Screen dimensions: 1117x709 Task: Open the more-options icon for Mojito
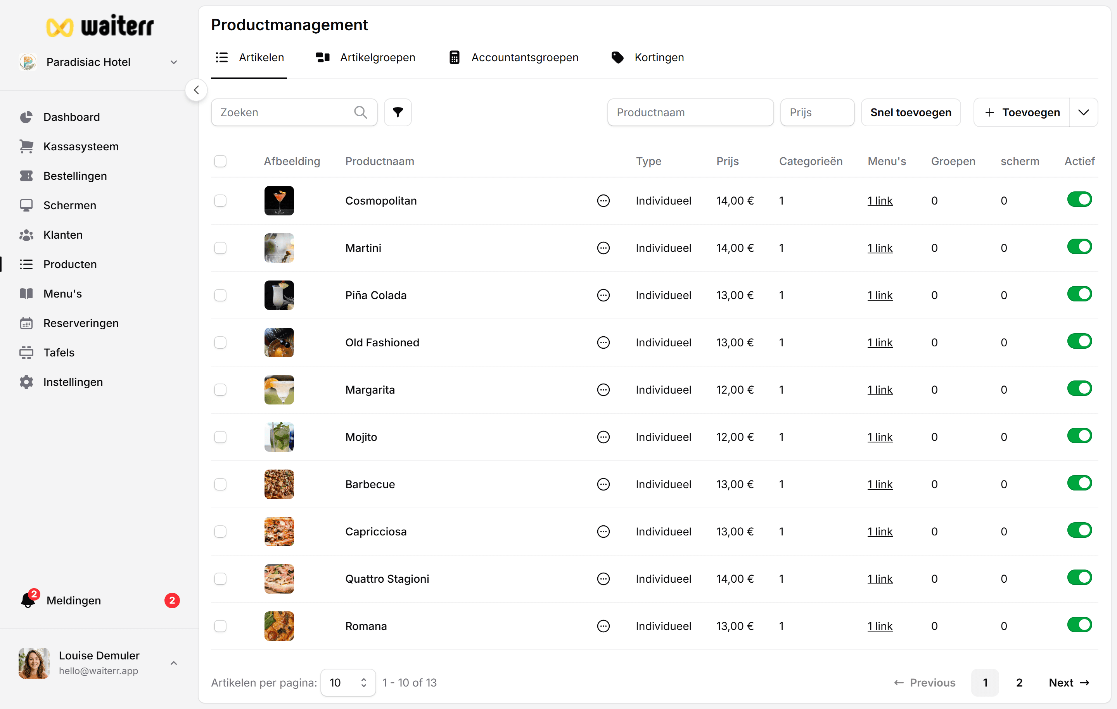603,437
